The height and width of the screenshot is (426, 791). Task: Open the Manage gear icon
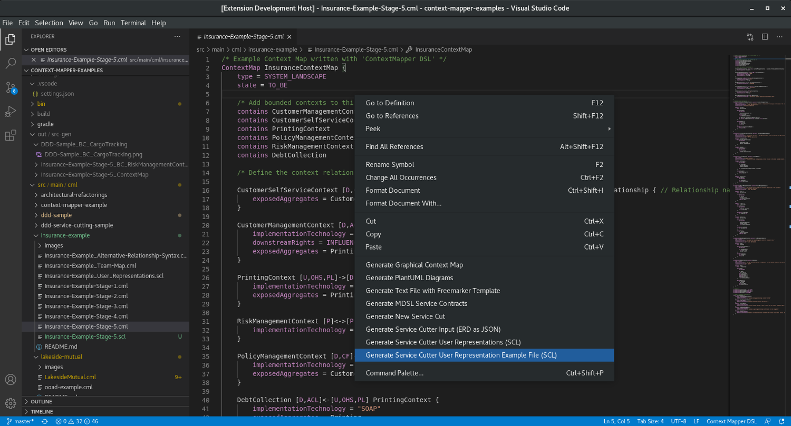tap(11, 403)
